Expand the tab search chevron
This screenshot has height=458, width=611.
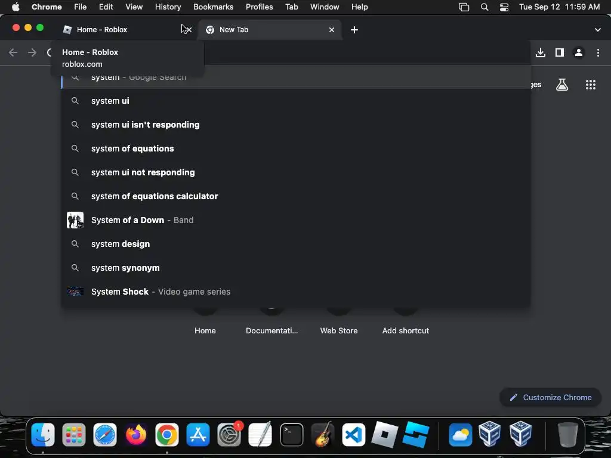598,30
